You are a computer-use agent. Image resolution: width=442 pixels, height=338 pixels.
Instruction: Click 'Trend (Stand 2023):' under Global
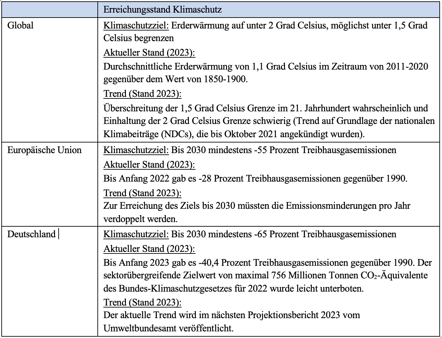[x=142, y=94]
